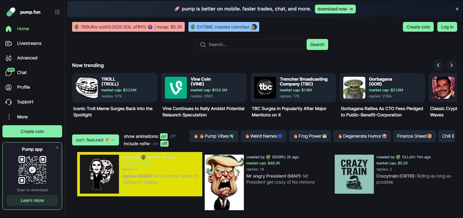Click creator CLLoVv profile link
This screenshot has width=463, height=218.
click(409, 157)
